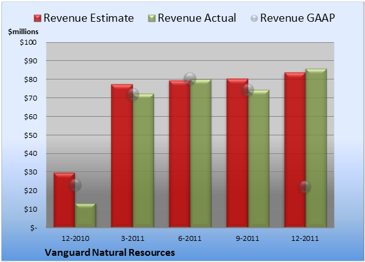
Task: Click the red Revenue Estimate legend swatch
Action: (x=37, y=19)
